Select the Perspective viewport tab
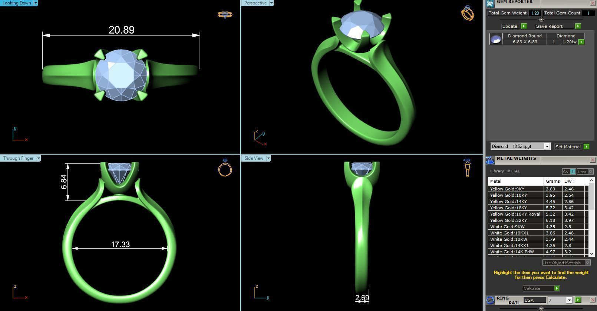Screen dimensions: 597x311 coord(255,3)
